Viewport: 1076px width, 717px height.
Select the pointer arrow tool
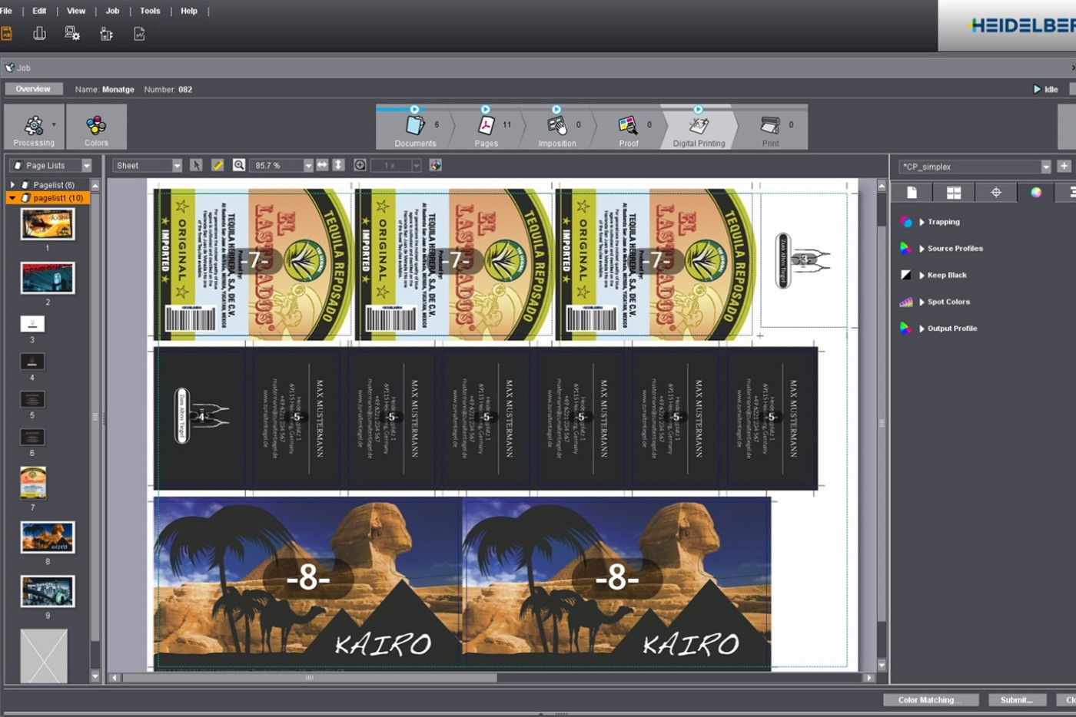(196, 165)
